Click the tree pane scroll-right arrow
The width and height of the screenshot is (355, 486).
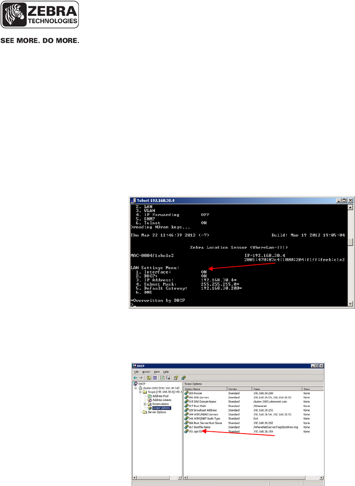click(x=180, y=477)
